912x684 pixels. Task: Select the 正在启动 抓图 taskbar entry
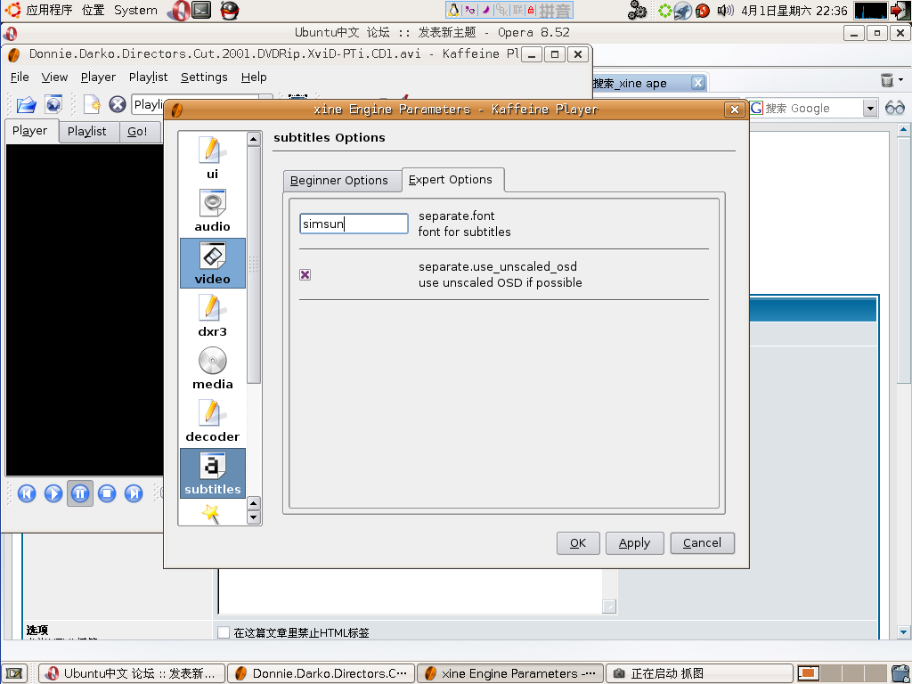click(700, 673)
